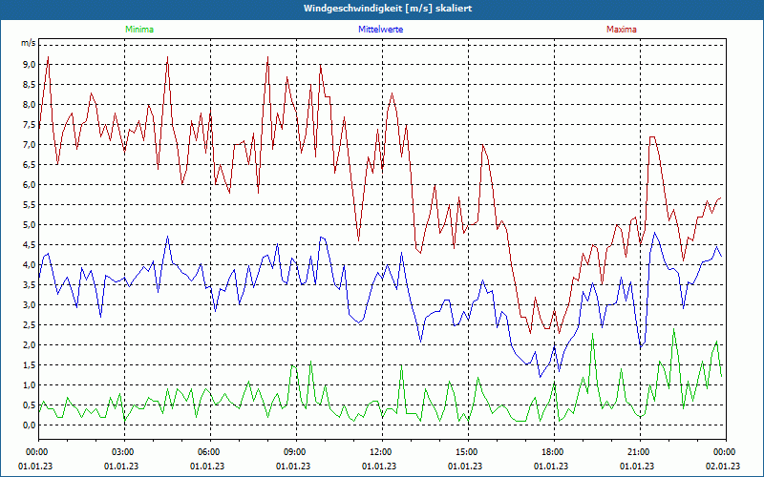
Task: Click the 01.01.23 date under 09:00
Action: [293, 467]
